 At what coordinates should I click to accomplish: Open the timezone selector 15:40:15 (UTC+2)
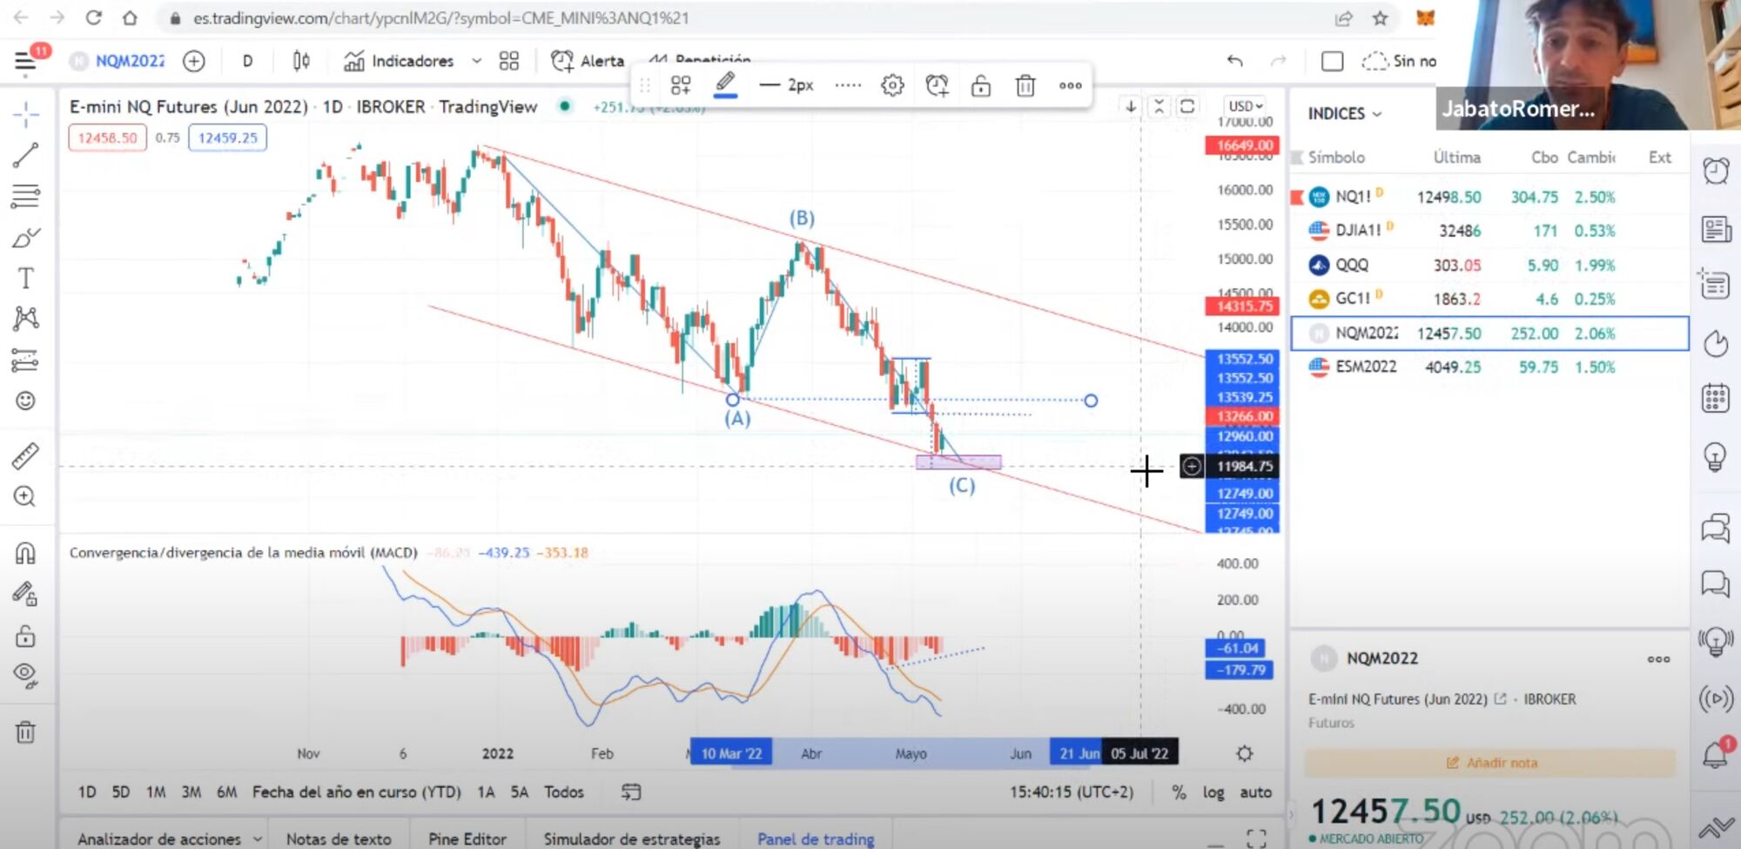(x=1072, y=792)
